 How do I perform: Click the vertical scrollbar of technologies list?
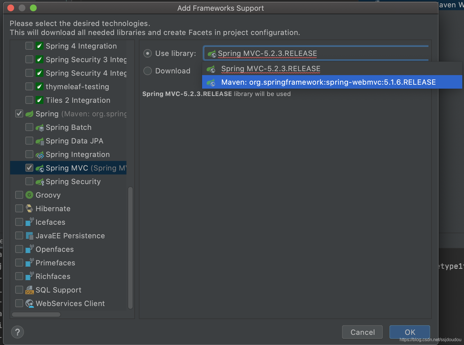[130, 248]
